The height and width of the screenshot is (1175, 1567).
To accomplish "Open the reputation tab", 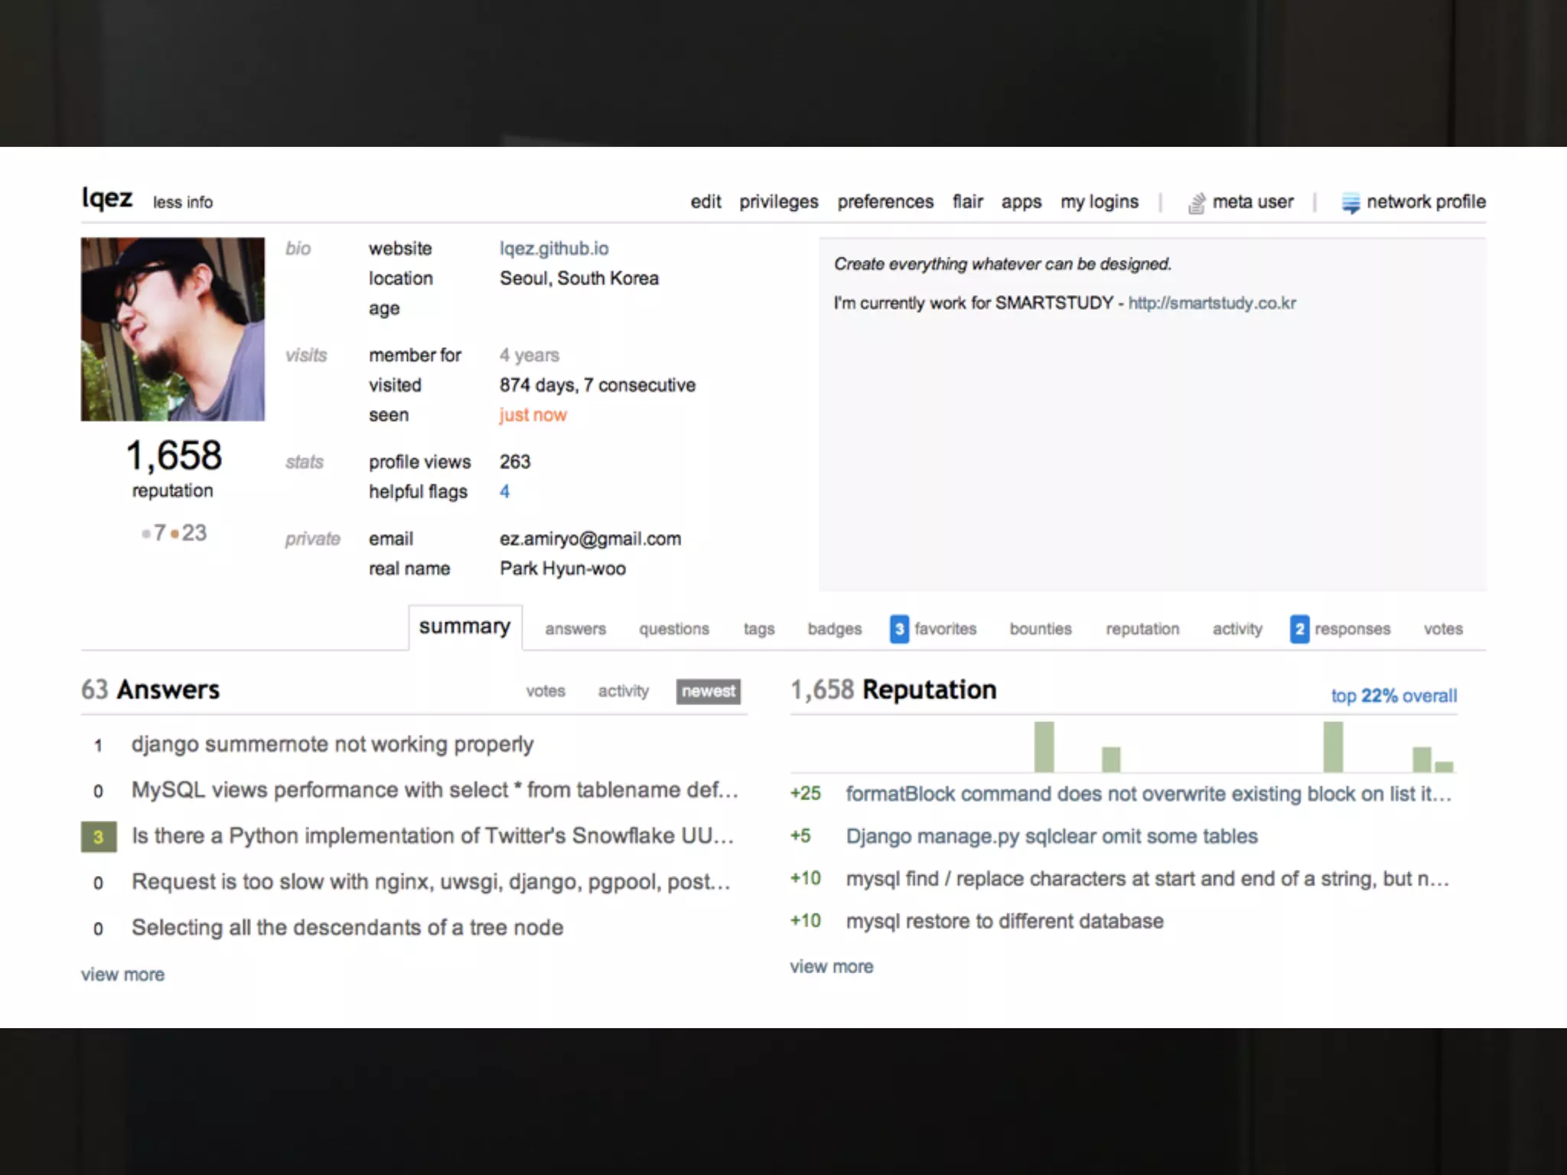I will [1142, 629].
